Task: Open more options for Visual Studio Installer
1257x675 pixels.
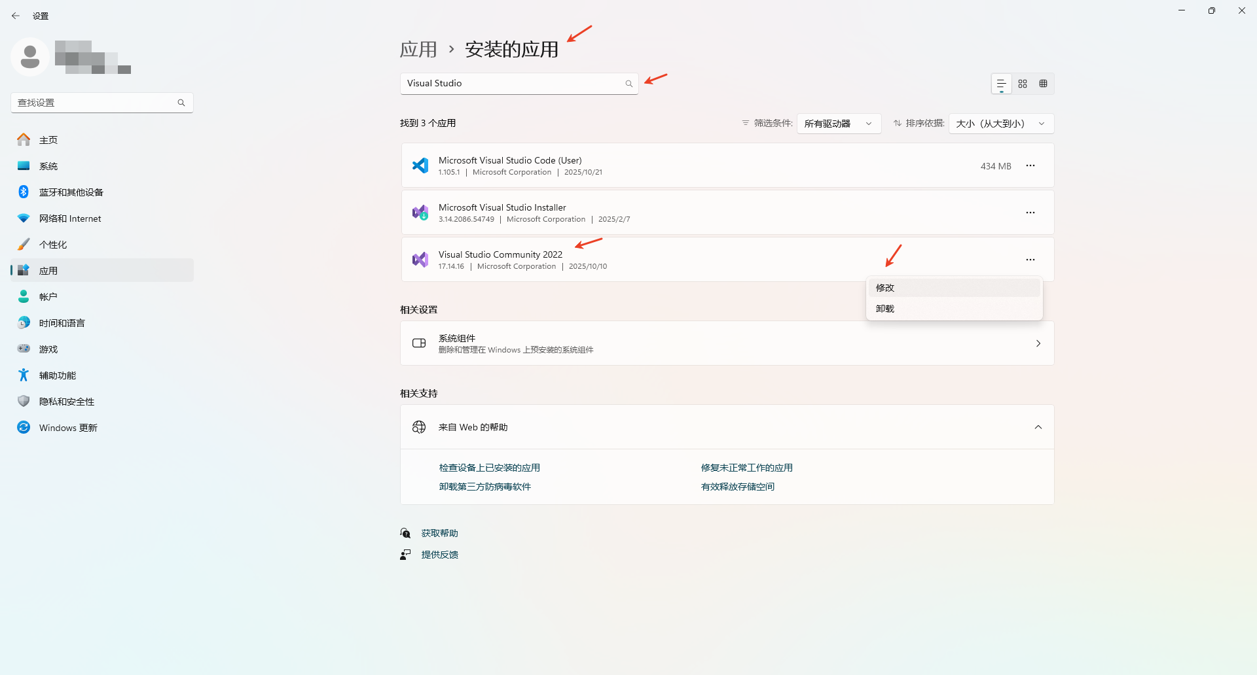Action: (1030, 213)
